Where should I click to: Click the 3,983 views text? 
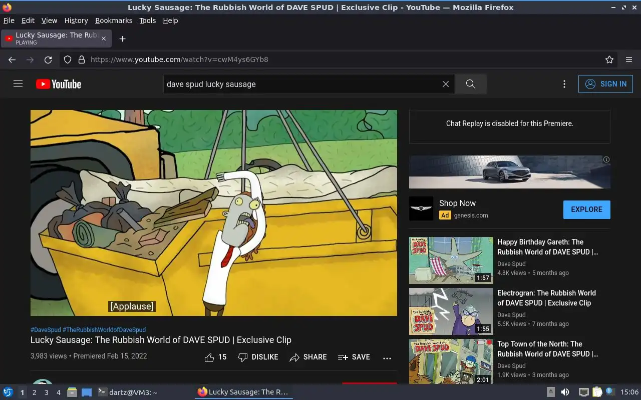point(49,356)
